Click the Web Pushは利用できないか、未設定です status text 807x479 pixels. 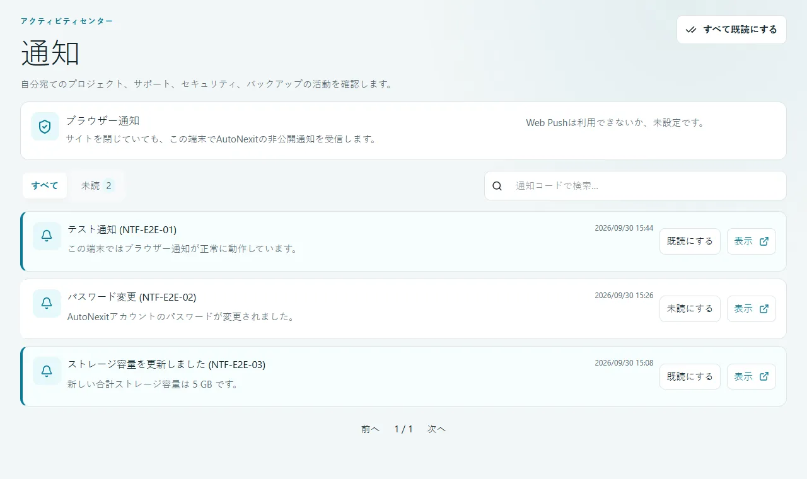click(615, 123)
